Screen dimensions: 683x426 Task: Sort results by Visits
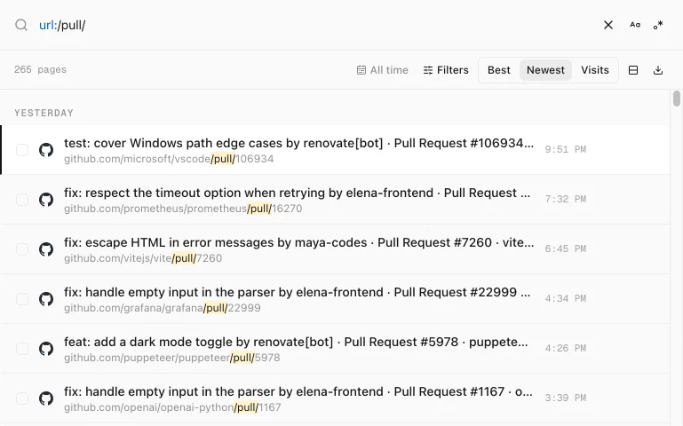tap(594, 70)
